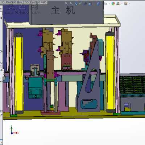Click the Edit Appearance color wheel icon
The width and height of the screenshot is (145, 145).
(113, 4)
